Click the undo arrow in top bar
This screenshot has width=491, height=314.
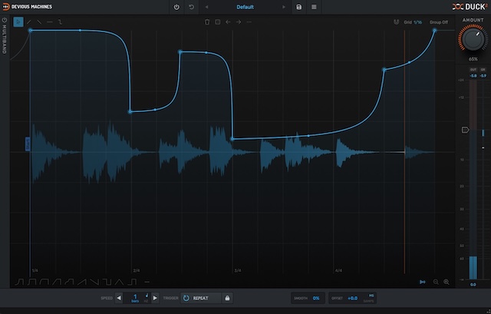pos(191,7)
